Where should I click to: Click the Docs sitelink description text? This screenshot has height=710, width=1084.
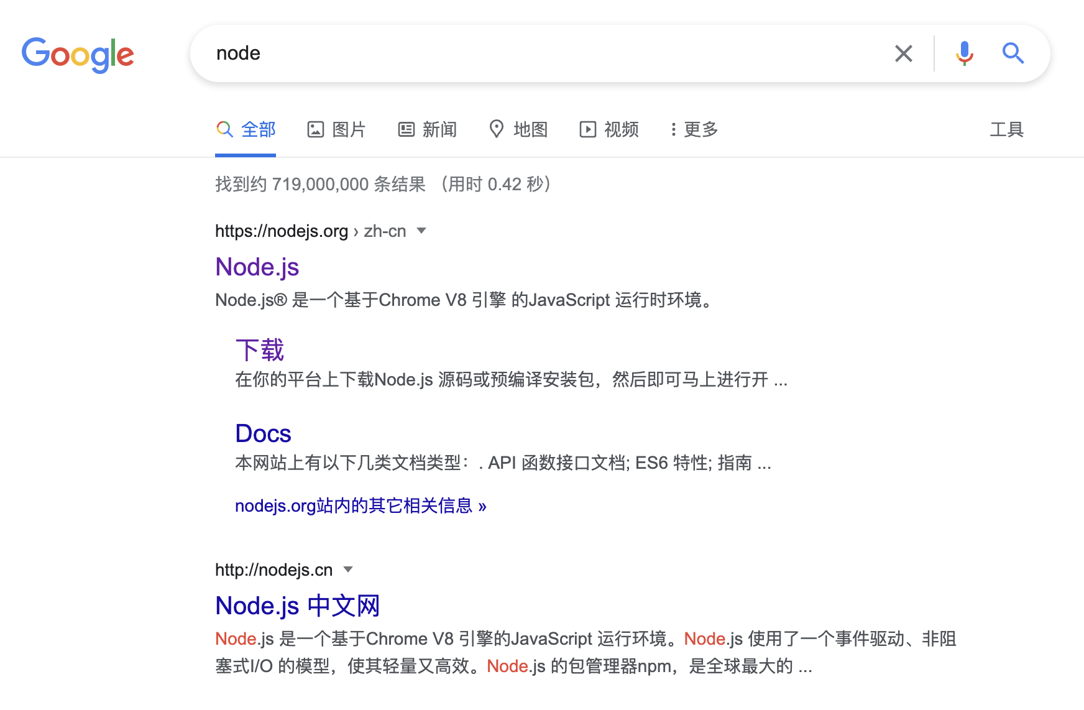[x=503, y=463]
